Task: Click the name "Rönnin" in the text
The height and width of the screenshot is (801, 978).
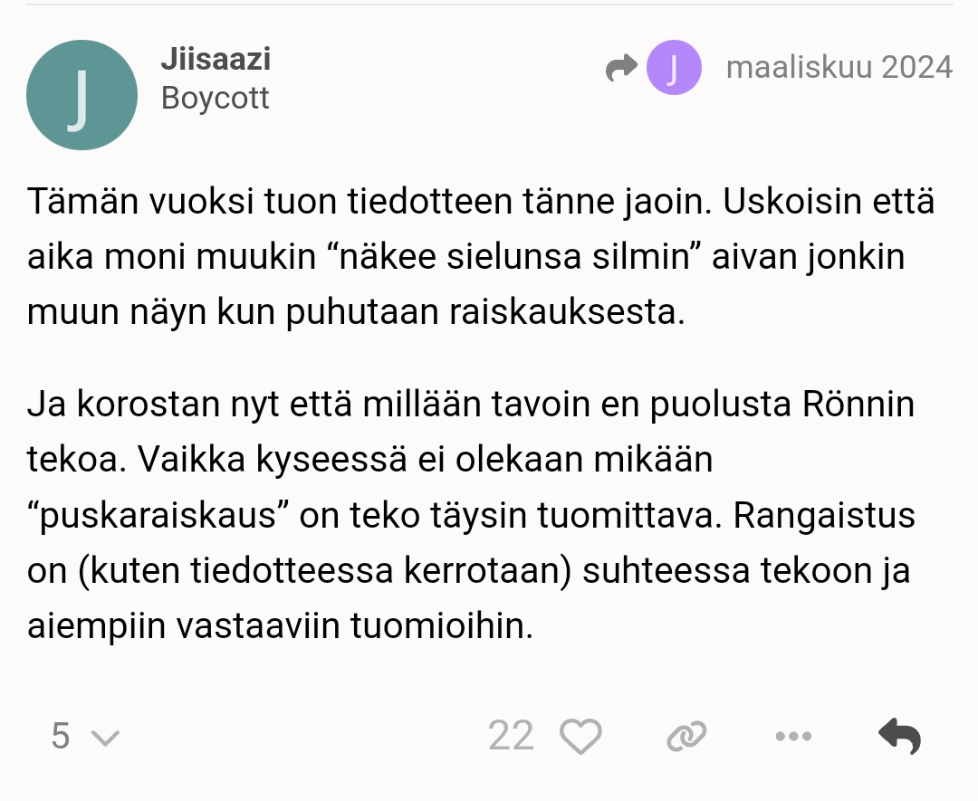Action: click(x=858, y=404)
